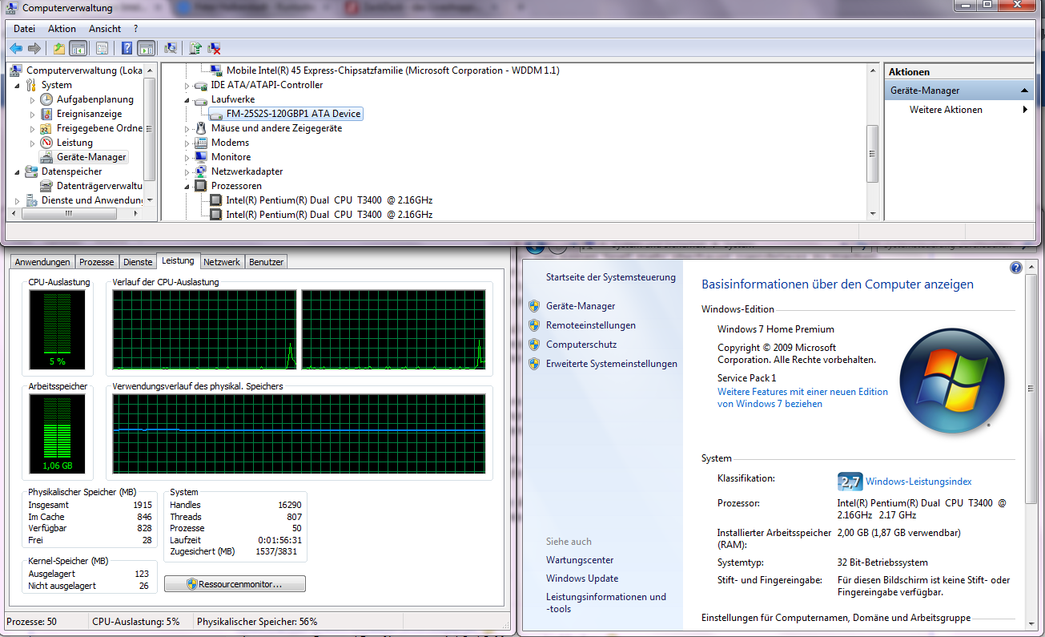Image resolution: width=1045 pixels, height=637 pixels.
Task: Switch to the Prozesse tab
Action: [x=97, y=262]
